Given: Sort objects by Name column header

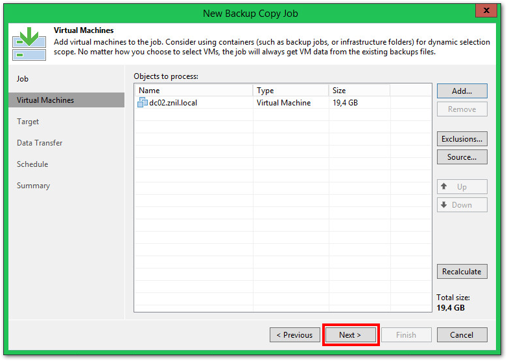Looking at the screenshot, I should [x=193, y=91].
